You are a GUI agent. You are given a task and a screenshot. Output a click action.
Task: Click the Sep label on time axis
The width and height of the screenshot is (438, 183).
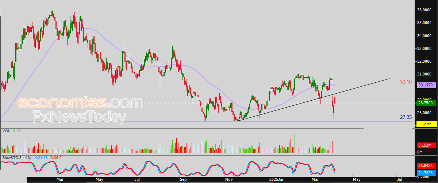183,180
